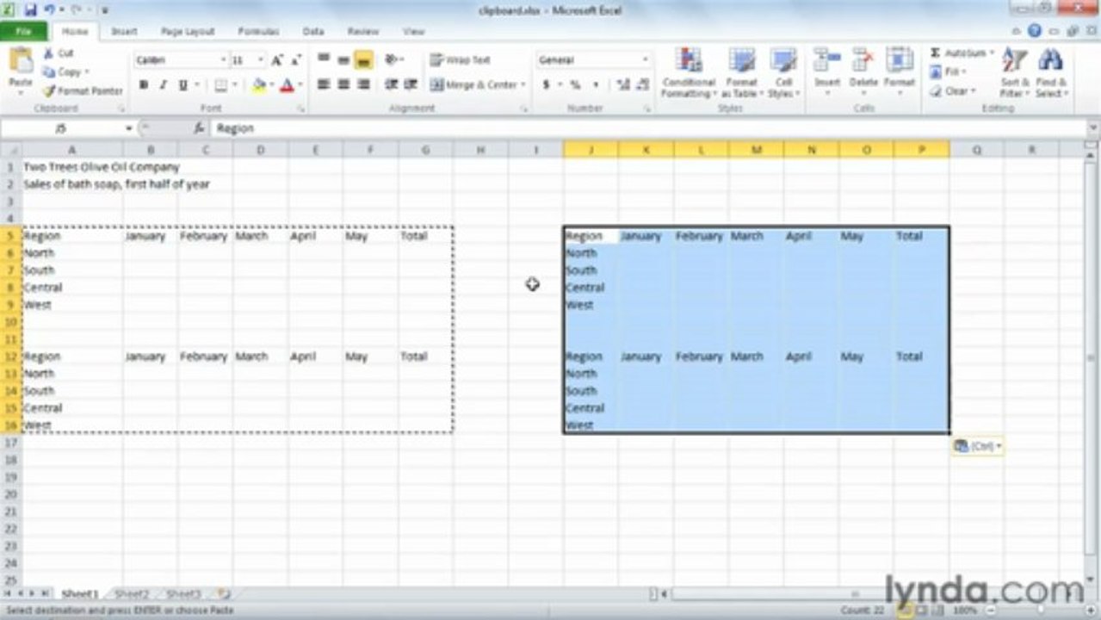
Task: Open the Name Box dropdown arrow
Action: [128, 128]
